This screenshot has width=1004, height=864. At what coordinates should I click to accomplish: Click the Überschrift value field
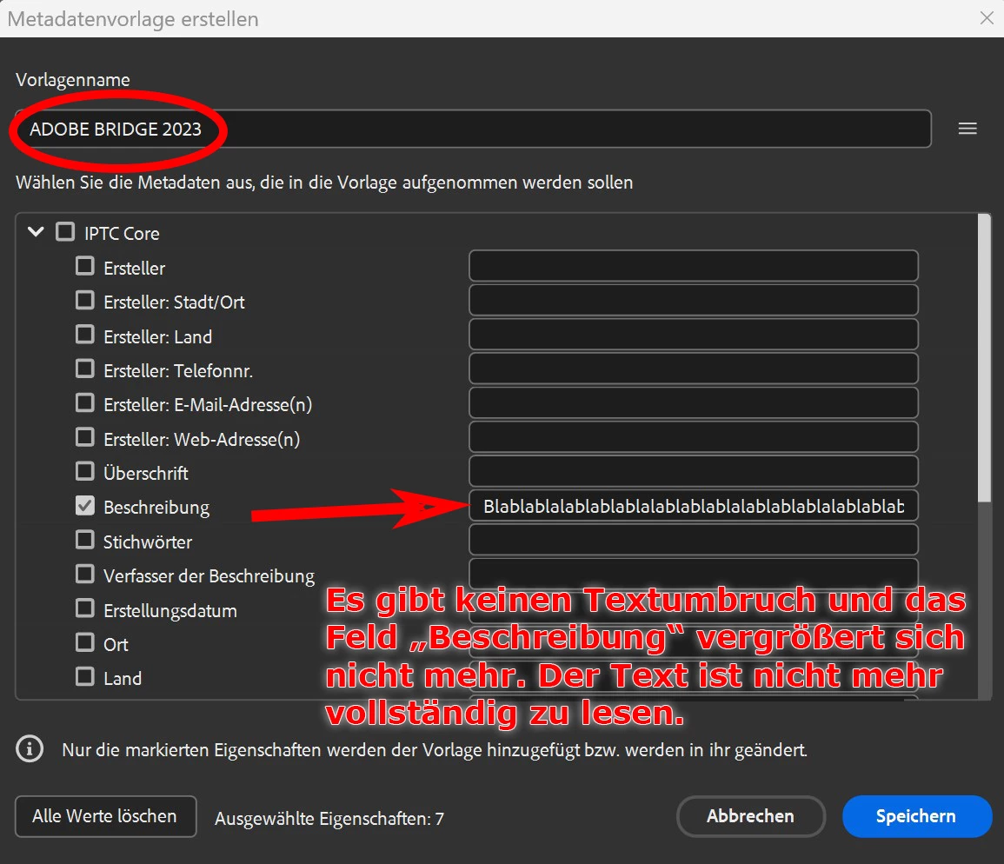pos(694,471)
